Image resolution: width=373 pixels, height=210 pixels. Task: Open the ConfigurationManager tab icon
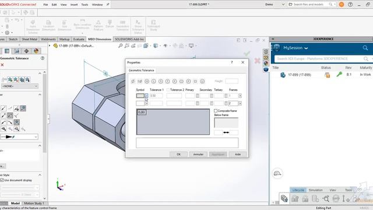pyautogui.click(x=17, y=51)
